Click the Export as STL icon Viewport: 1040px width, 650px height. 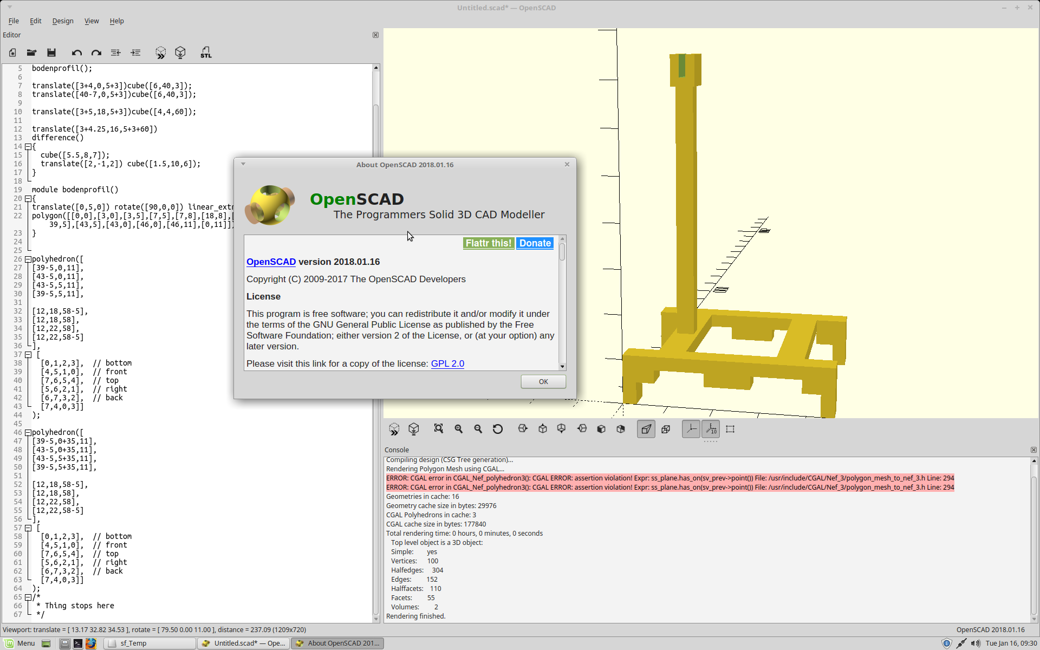point(206,53)
